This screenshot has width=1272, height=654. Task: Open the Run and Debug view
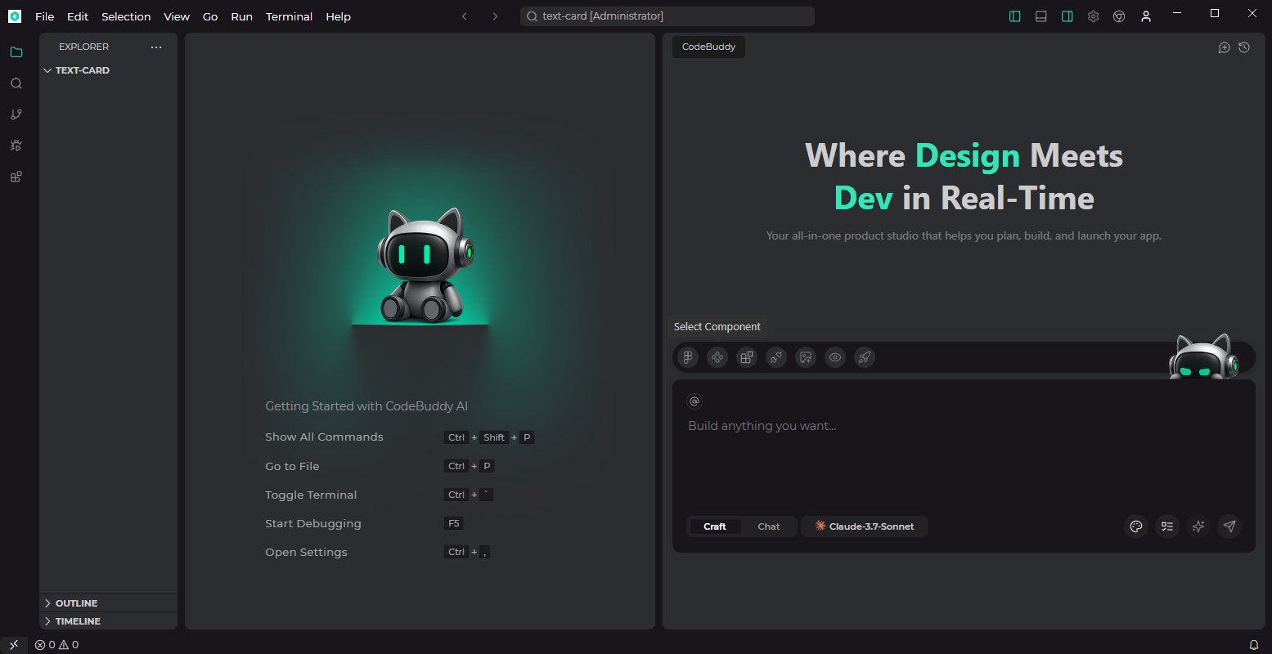pos(16,146)
